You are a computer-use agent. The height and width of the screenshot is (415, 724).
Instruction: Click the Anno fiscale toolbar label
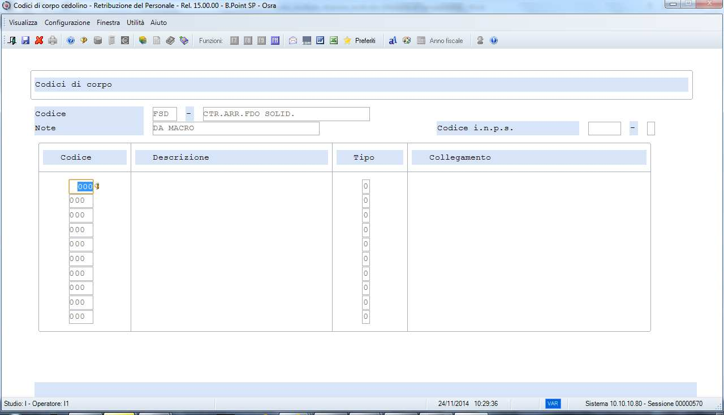pyautogui.click(x=446, y=41)
